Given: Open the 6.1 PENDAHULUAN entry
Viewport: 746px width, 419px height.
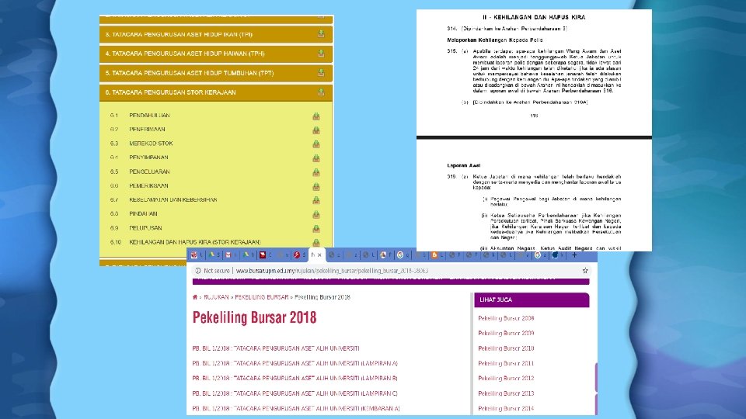Looking at the screenshot, I should point(149,116).
